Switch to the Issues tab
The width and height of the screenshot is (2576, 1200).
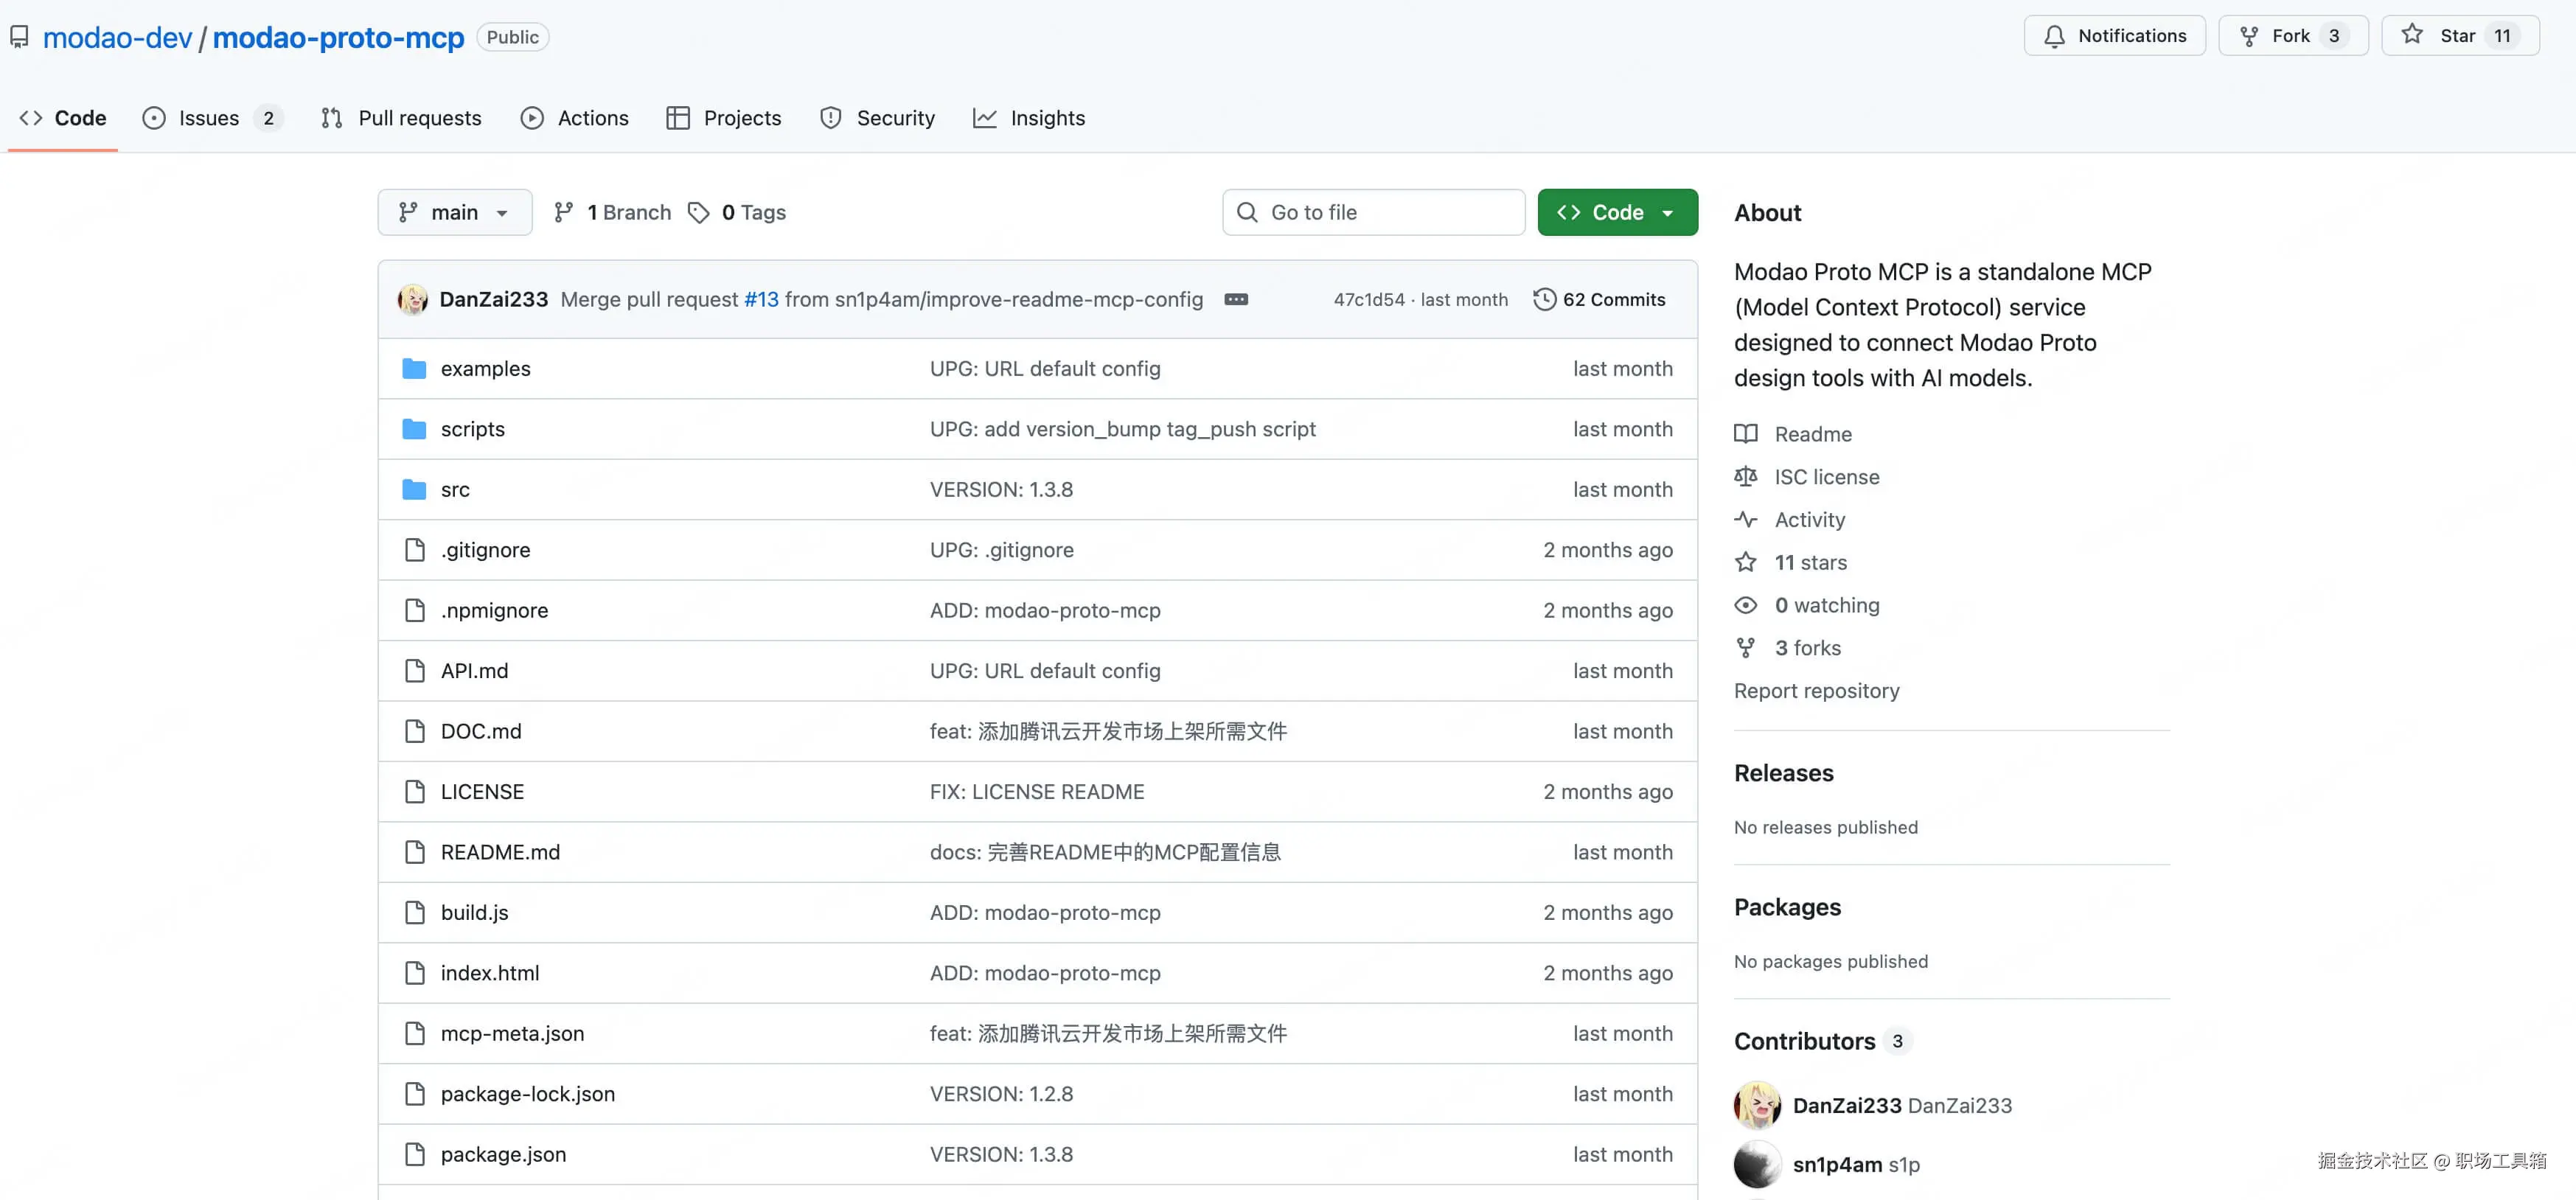[208, 118]
